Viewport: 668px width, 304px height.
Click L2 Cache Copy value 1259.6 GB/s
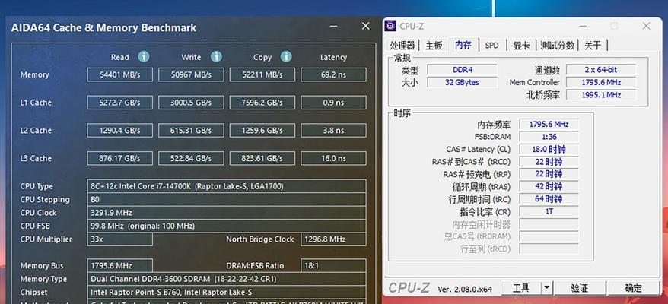[x=262, y=130]
